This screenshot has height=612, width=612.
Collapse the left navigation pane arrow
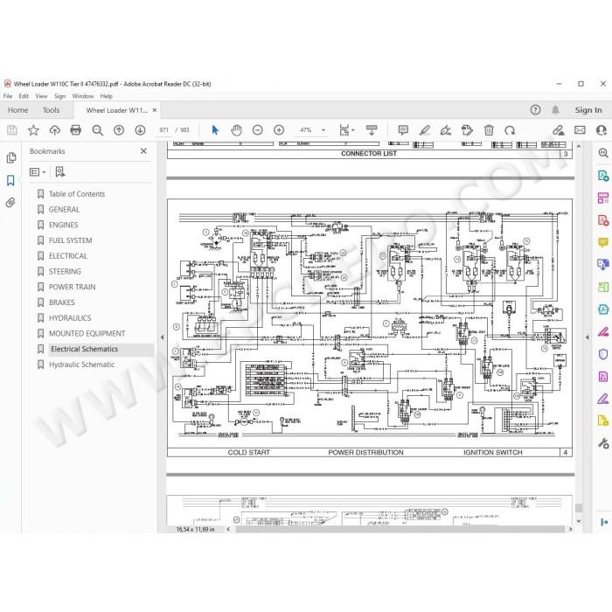[163, 337]
